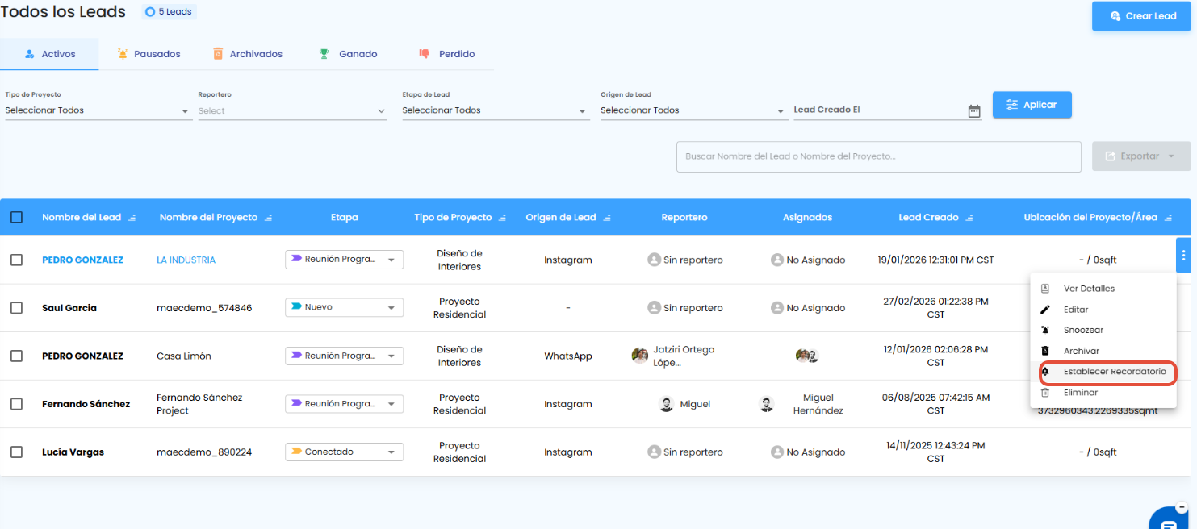Check the Lucía Vargas row checkbox
This screenshot has height=529, width=1197.
pos(16,452)
